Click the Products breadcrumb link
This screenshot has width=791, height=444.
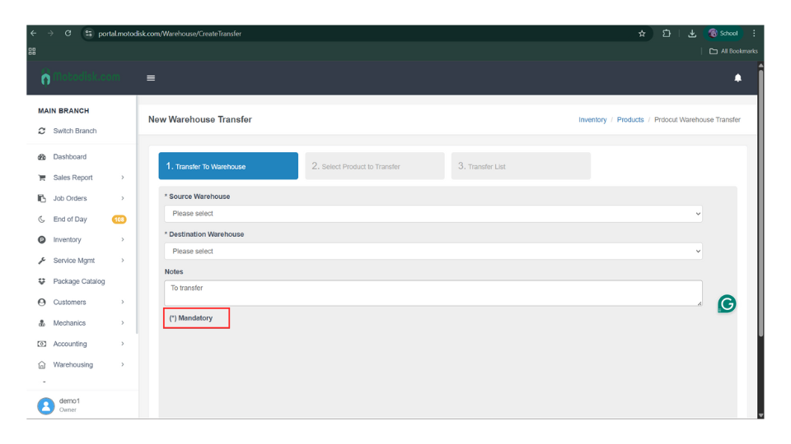coord(630,120)
